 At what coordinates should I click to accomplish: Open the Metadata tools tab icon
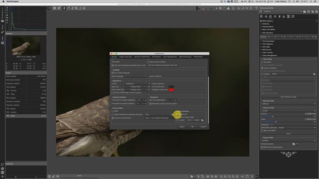[x=293, y=16]
